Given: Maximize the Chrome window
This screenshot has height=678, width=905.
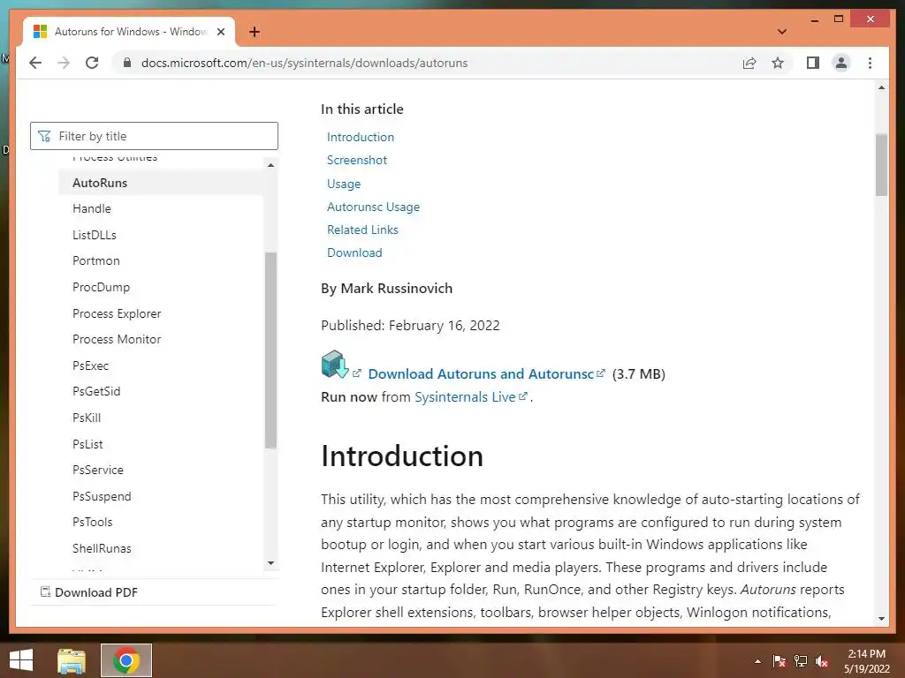Looking at the screenshot, I should coord(839,19).
